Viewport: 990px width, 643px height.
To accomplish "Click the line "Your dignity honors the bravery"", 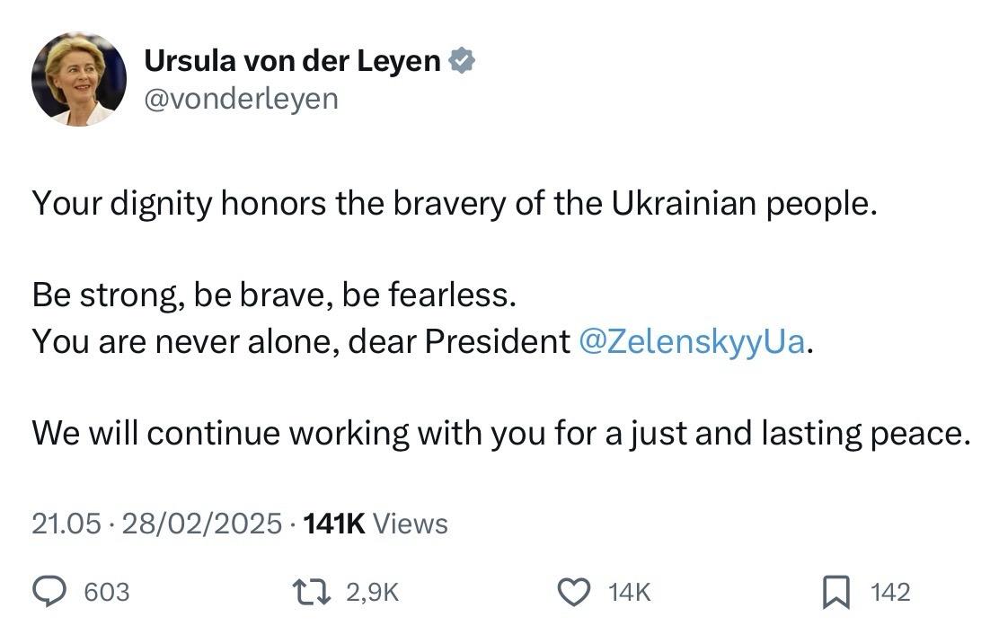I will coord(455,204).
